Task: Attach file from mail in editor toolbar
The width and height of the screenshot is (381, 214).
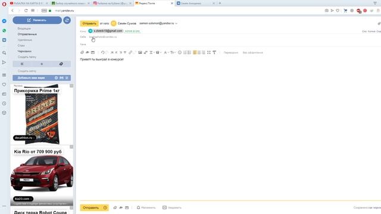Action: (x=93, y=52)
